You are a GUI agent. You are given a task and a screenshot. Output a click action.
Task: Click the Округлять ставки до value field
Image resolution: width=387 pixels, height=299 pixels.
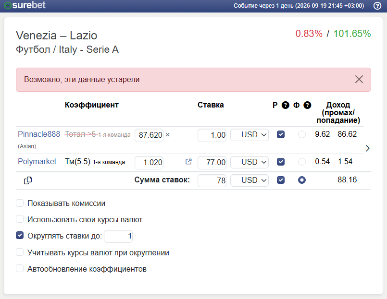click(x=118, y=236)
